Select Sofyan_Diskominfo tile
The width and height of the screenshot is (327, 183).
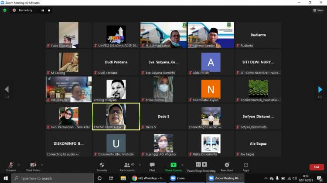258,116
